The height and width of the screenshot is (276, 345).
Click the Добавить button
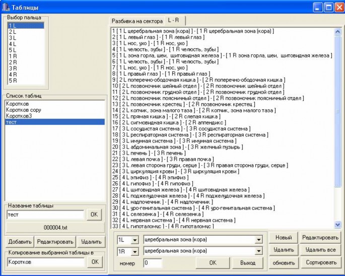pyautogui.click(x=20, y=242)
